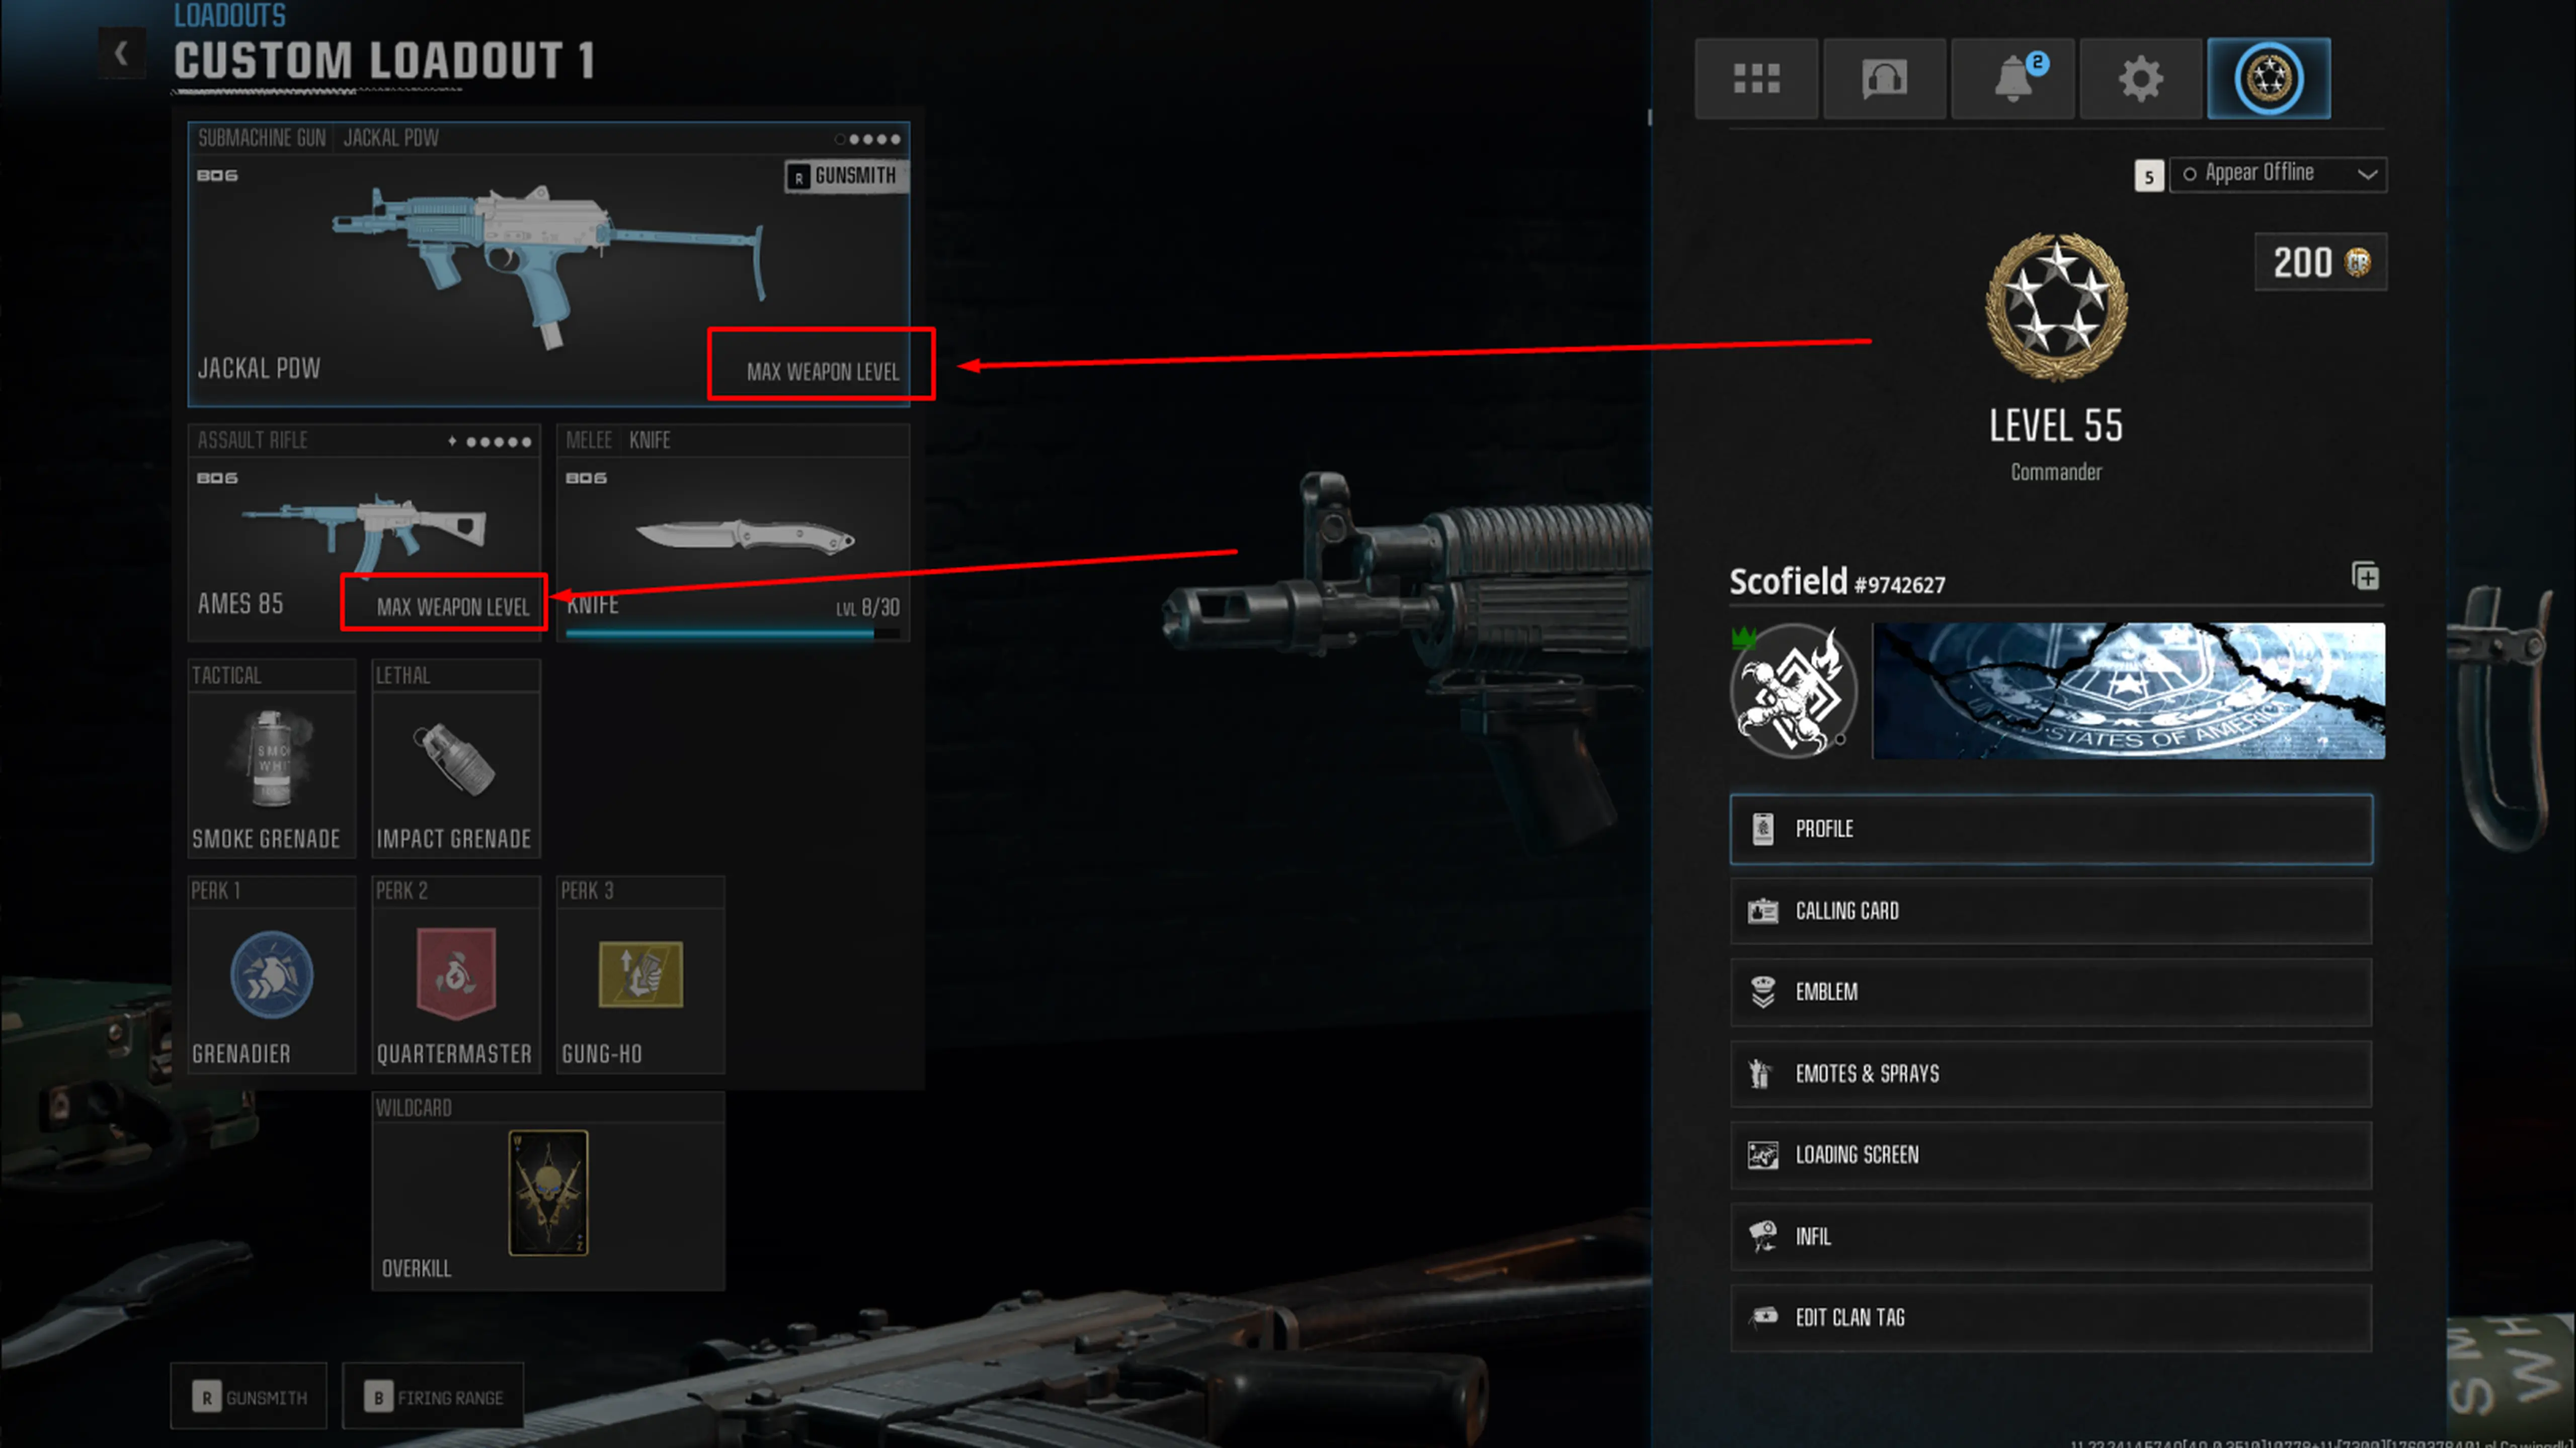Screen dimensions: 2576x1448
Task: Expand the Appear Offline status dropdown
Action: [2278, 174]
